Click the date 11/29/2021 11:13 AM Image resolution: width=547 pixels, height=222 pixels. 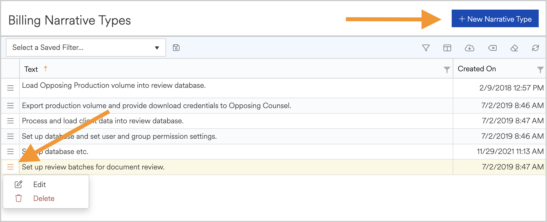(x=510, y=152)
